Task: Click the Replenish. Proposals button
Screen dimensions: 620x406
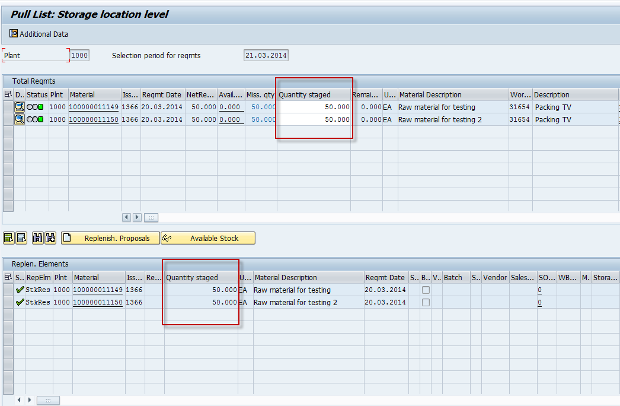Action: [110, 238]
